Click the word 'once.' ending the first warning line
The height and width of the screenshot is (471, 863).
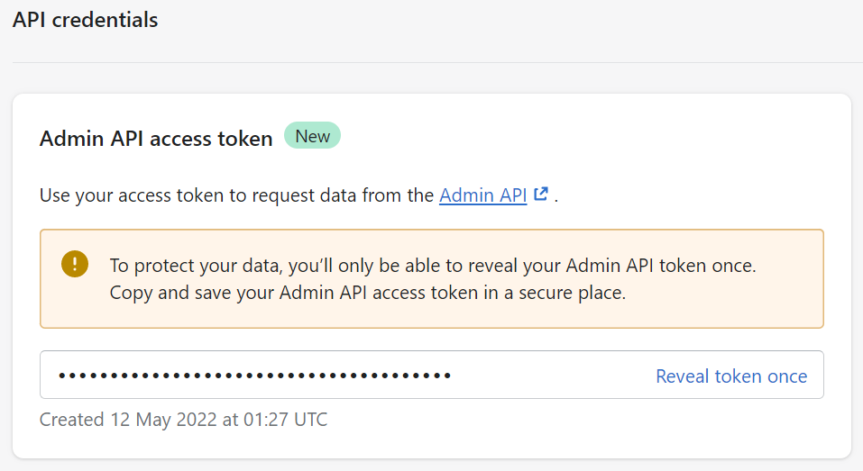[734, 266]
